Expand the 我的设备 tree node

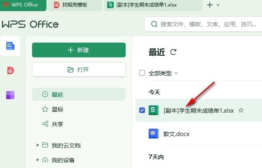(x=38, y=160)
